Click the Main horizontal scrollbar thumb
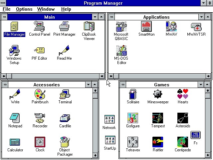This screenshot has height=160, width=213. point(9,76)
